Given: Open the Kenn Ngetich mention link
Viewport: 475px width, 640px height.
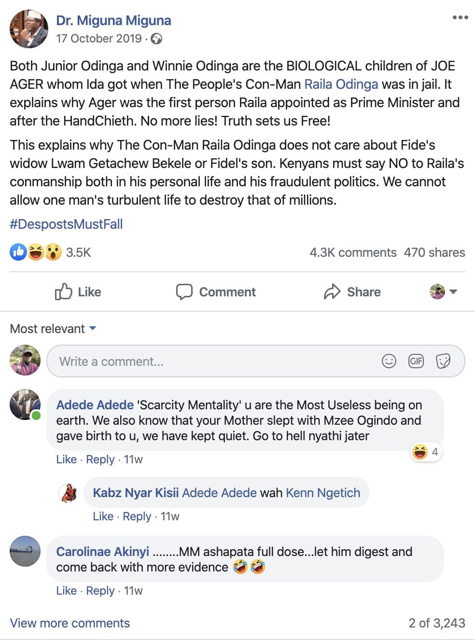Looking at the screenshot, I should coord(323,493).
